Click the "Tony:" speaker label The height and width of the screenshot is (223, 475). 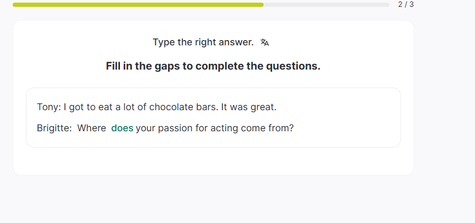click(x=49, y=107)
